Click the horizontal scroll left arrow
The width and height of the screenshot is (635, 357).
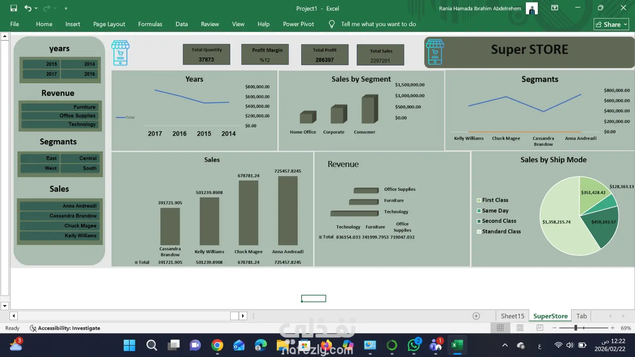pos(14,316)
